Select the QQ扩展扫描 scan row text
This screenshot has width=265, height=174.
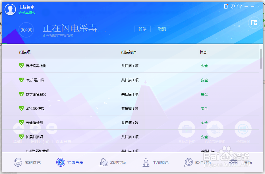pos(35,80)
